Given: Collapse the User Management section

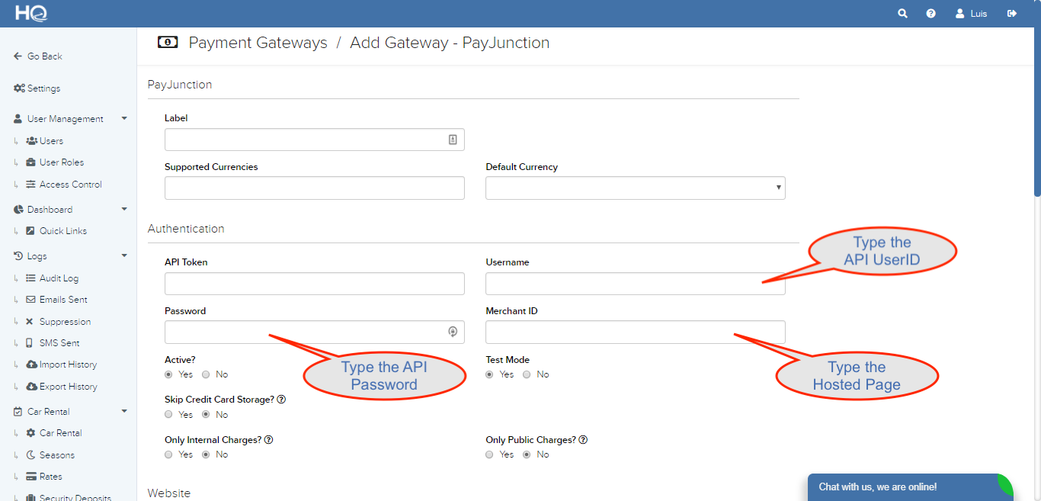Looking at the screenshot, I should 124,119.
